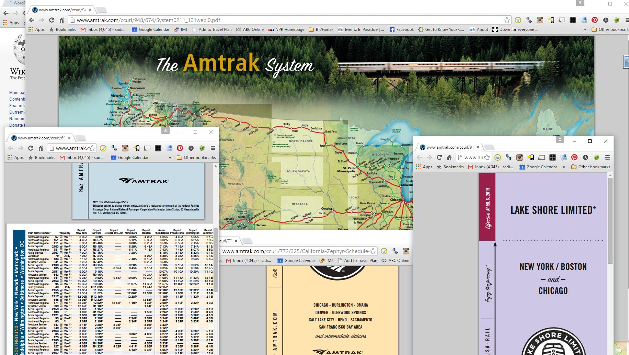Open the Facebook bookmark
Screen dimensions: 629x355
click(402, 30)
